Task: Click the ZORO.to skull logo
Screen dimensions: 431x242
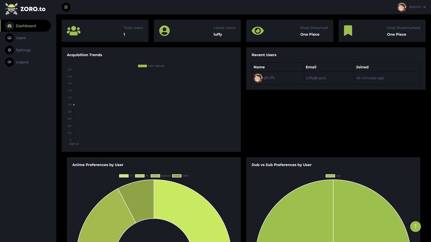Action: (x=11, y=9)
